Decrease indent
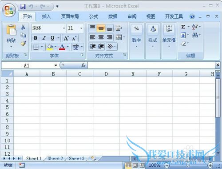Viewport: 222px width, 169px height. (93, 47)
